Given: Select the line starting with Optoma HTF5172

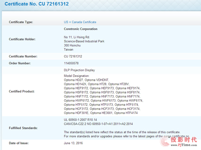Looking at the screenshot, I should coord(101,105).
